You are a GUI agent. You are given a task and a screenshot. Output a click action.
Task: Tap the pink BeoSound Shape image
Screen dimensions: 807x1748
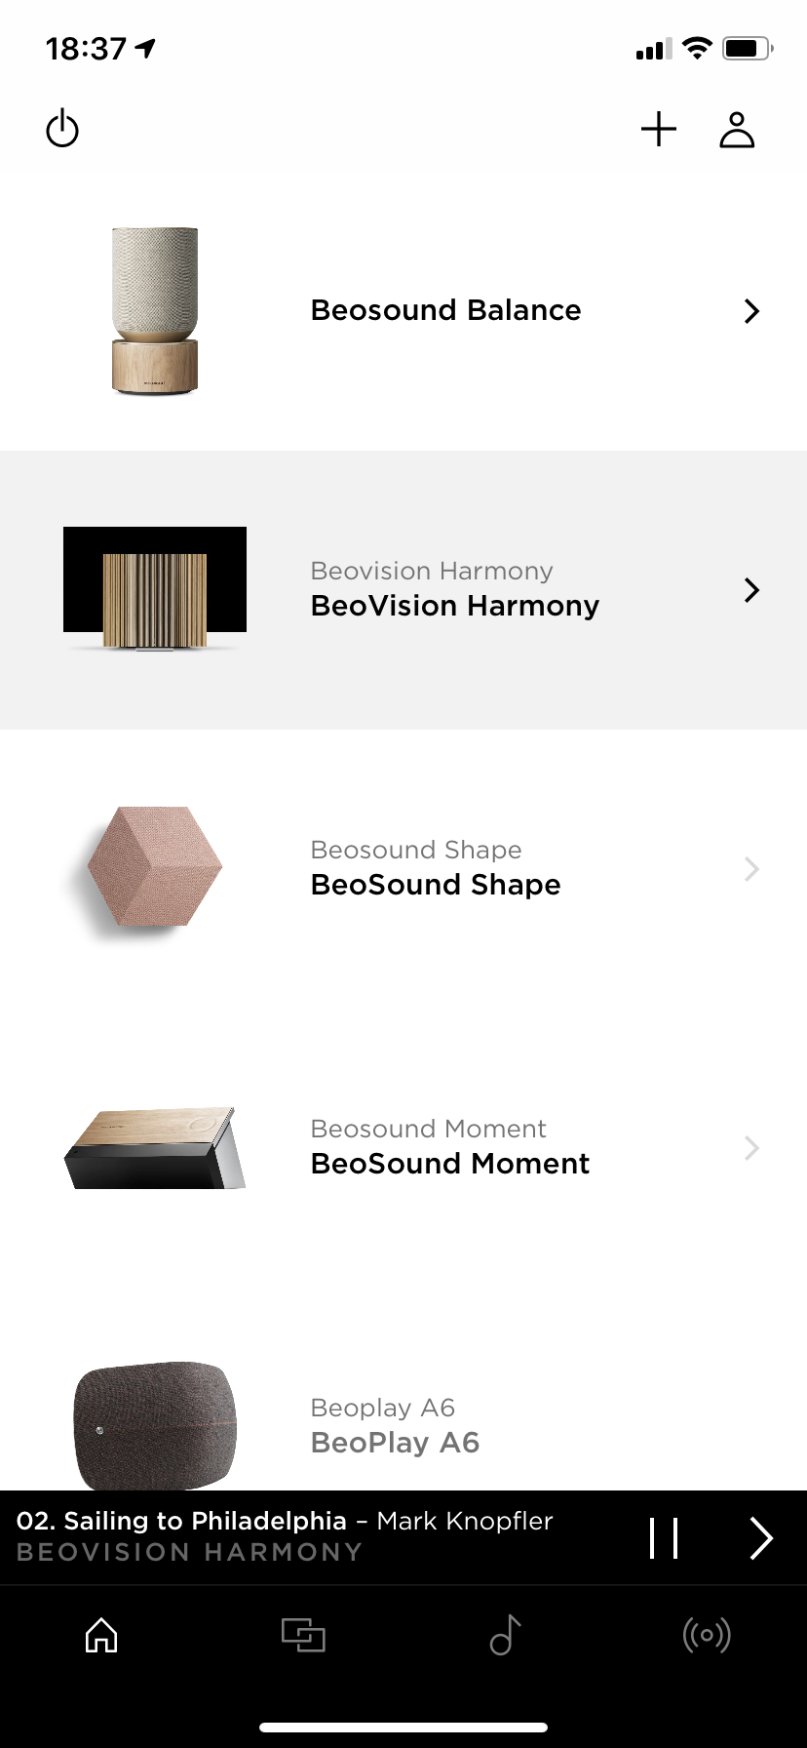tap(155, 867)
